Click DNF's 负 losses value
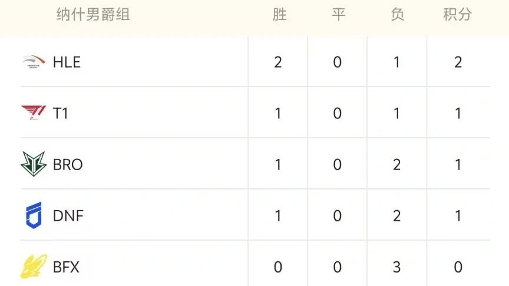 [396, 215]
